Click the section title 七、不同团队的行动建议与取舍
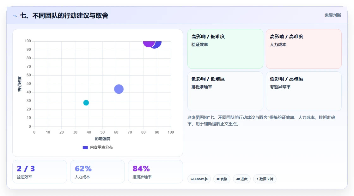This screenshot has height=196, width=354. click(x=64, y=15)
